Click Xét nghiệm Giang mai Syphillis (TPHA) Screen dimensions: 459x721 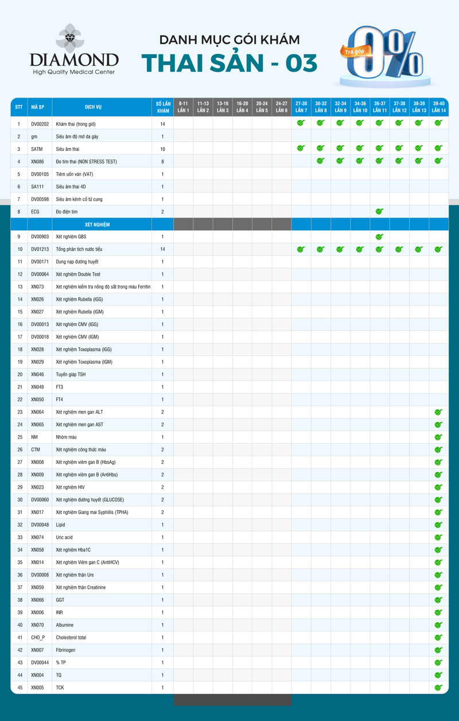pyautogui.click(x=92, y=513)
